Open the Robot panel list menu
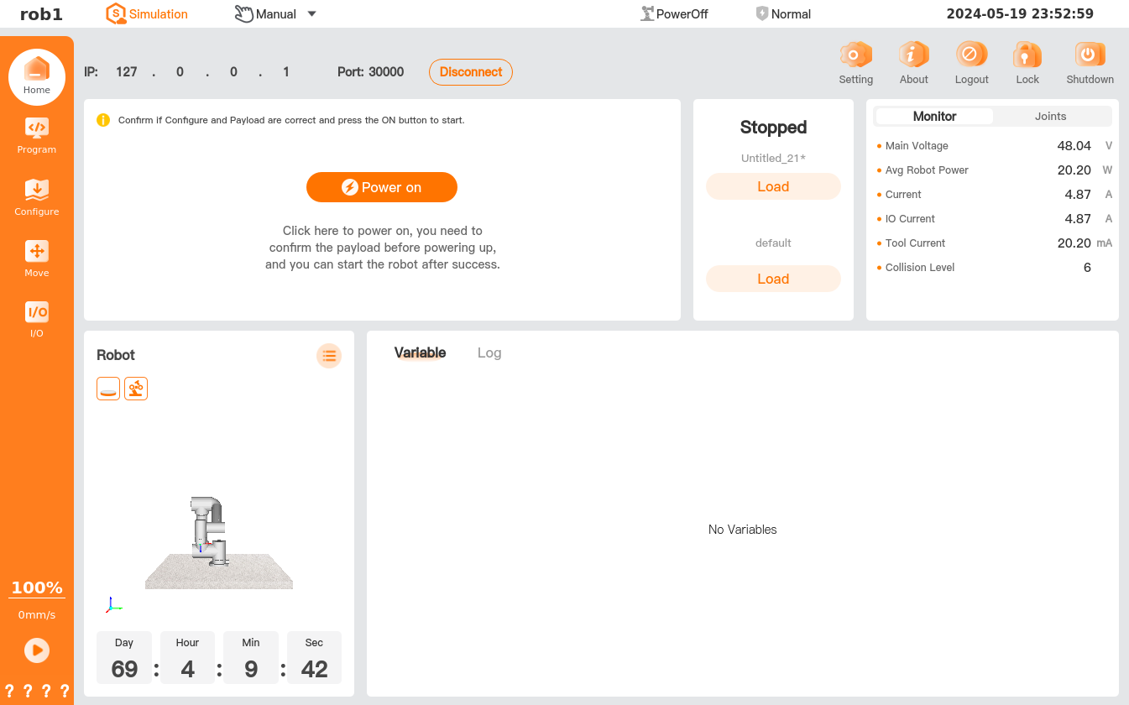 coord(329,356)
